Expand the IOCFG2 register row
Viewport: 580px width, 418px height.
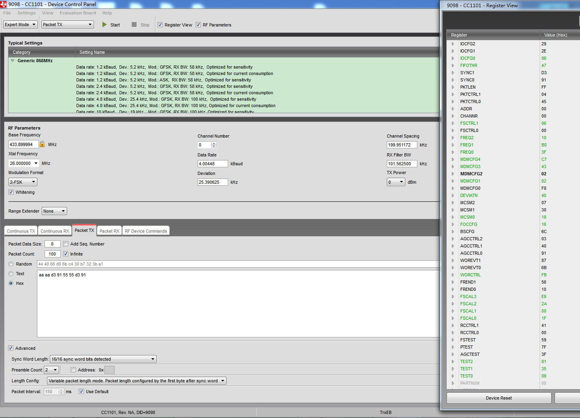pyautogui.click(x=453, y=44)
